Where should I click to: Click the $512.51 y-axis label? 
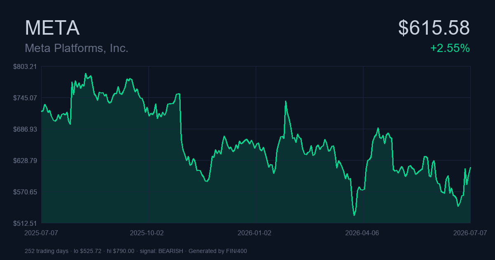click(25, 223)
